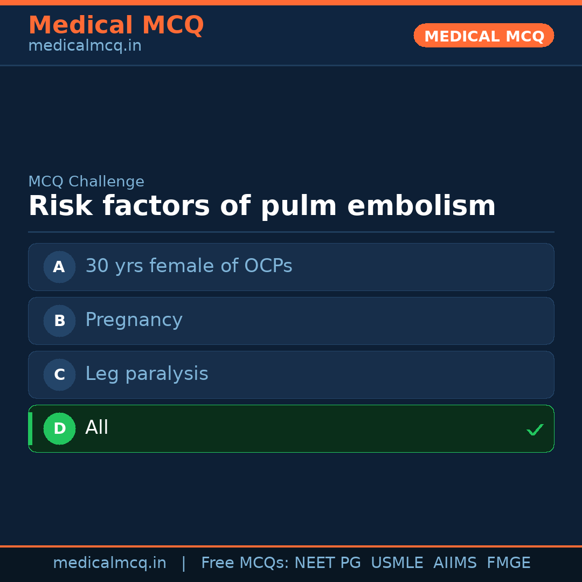Viewport: 582px width, 582px height.
Task: Pick the 'Leg paralysis' answer option
Action: click(147, 374)
